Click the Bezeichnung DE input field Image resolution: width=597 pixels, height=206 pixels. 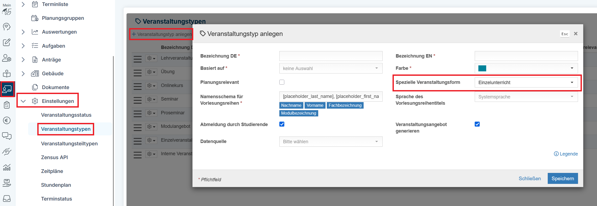331,56
